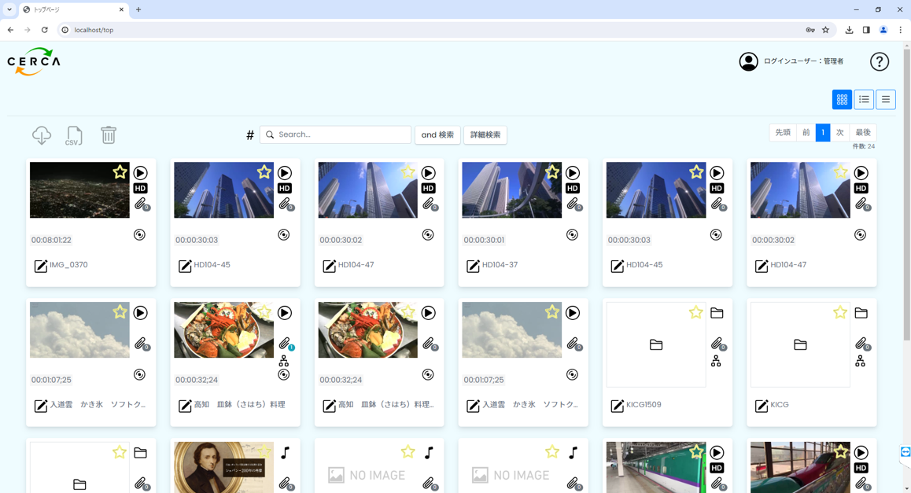Open the login user account icon
The width and height of the screenshot is (911, 493).
(748, 61)
